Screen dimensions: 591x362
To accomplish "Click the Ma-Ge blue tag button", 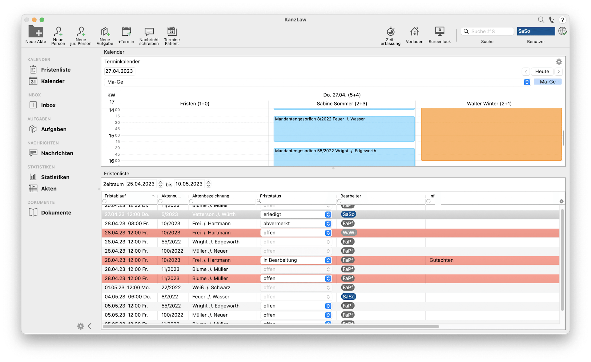I will point(548,82).
